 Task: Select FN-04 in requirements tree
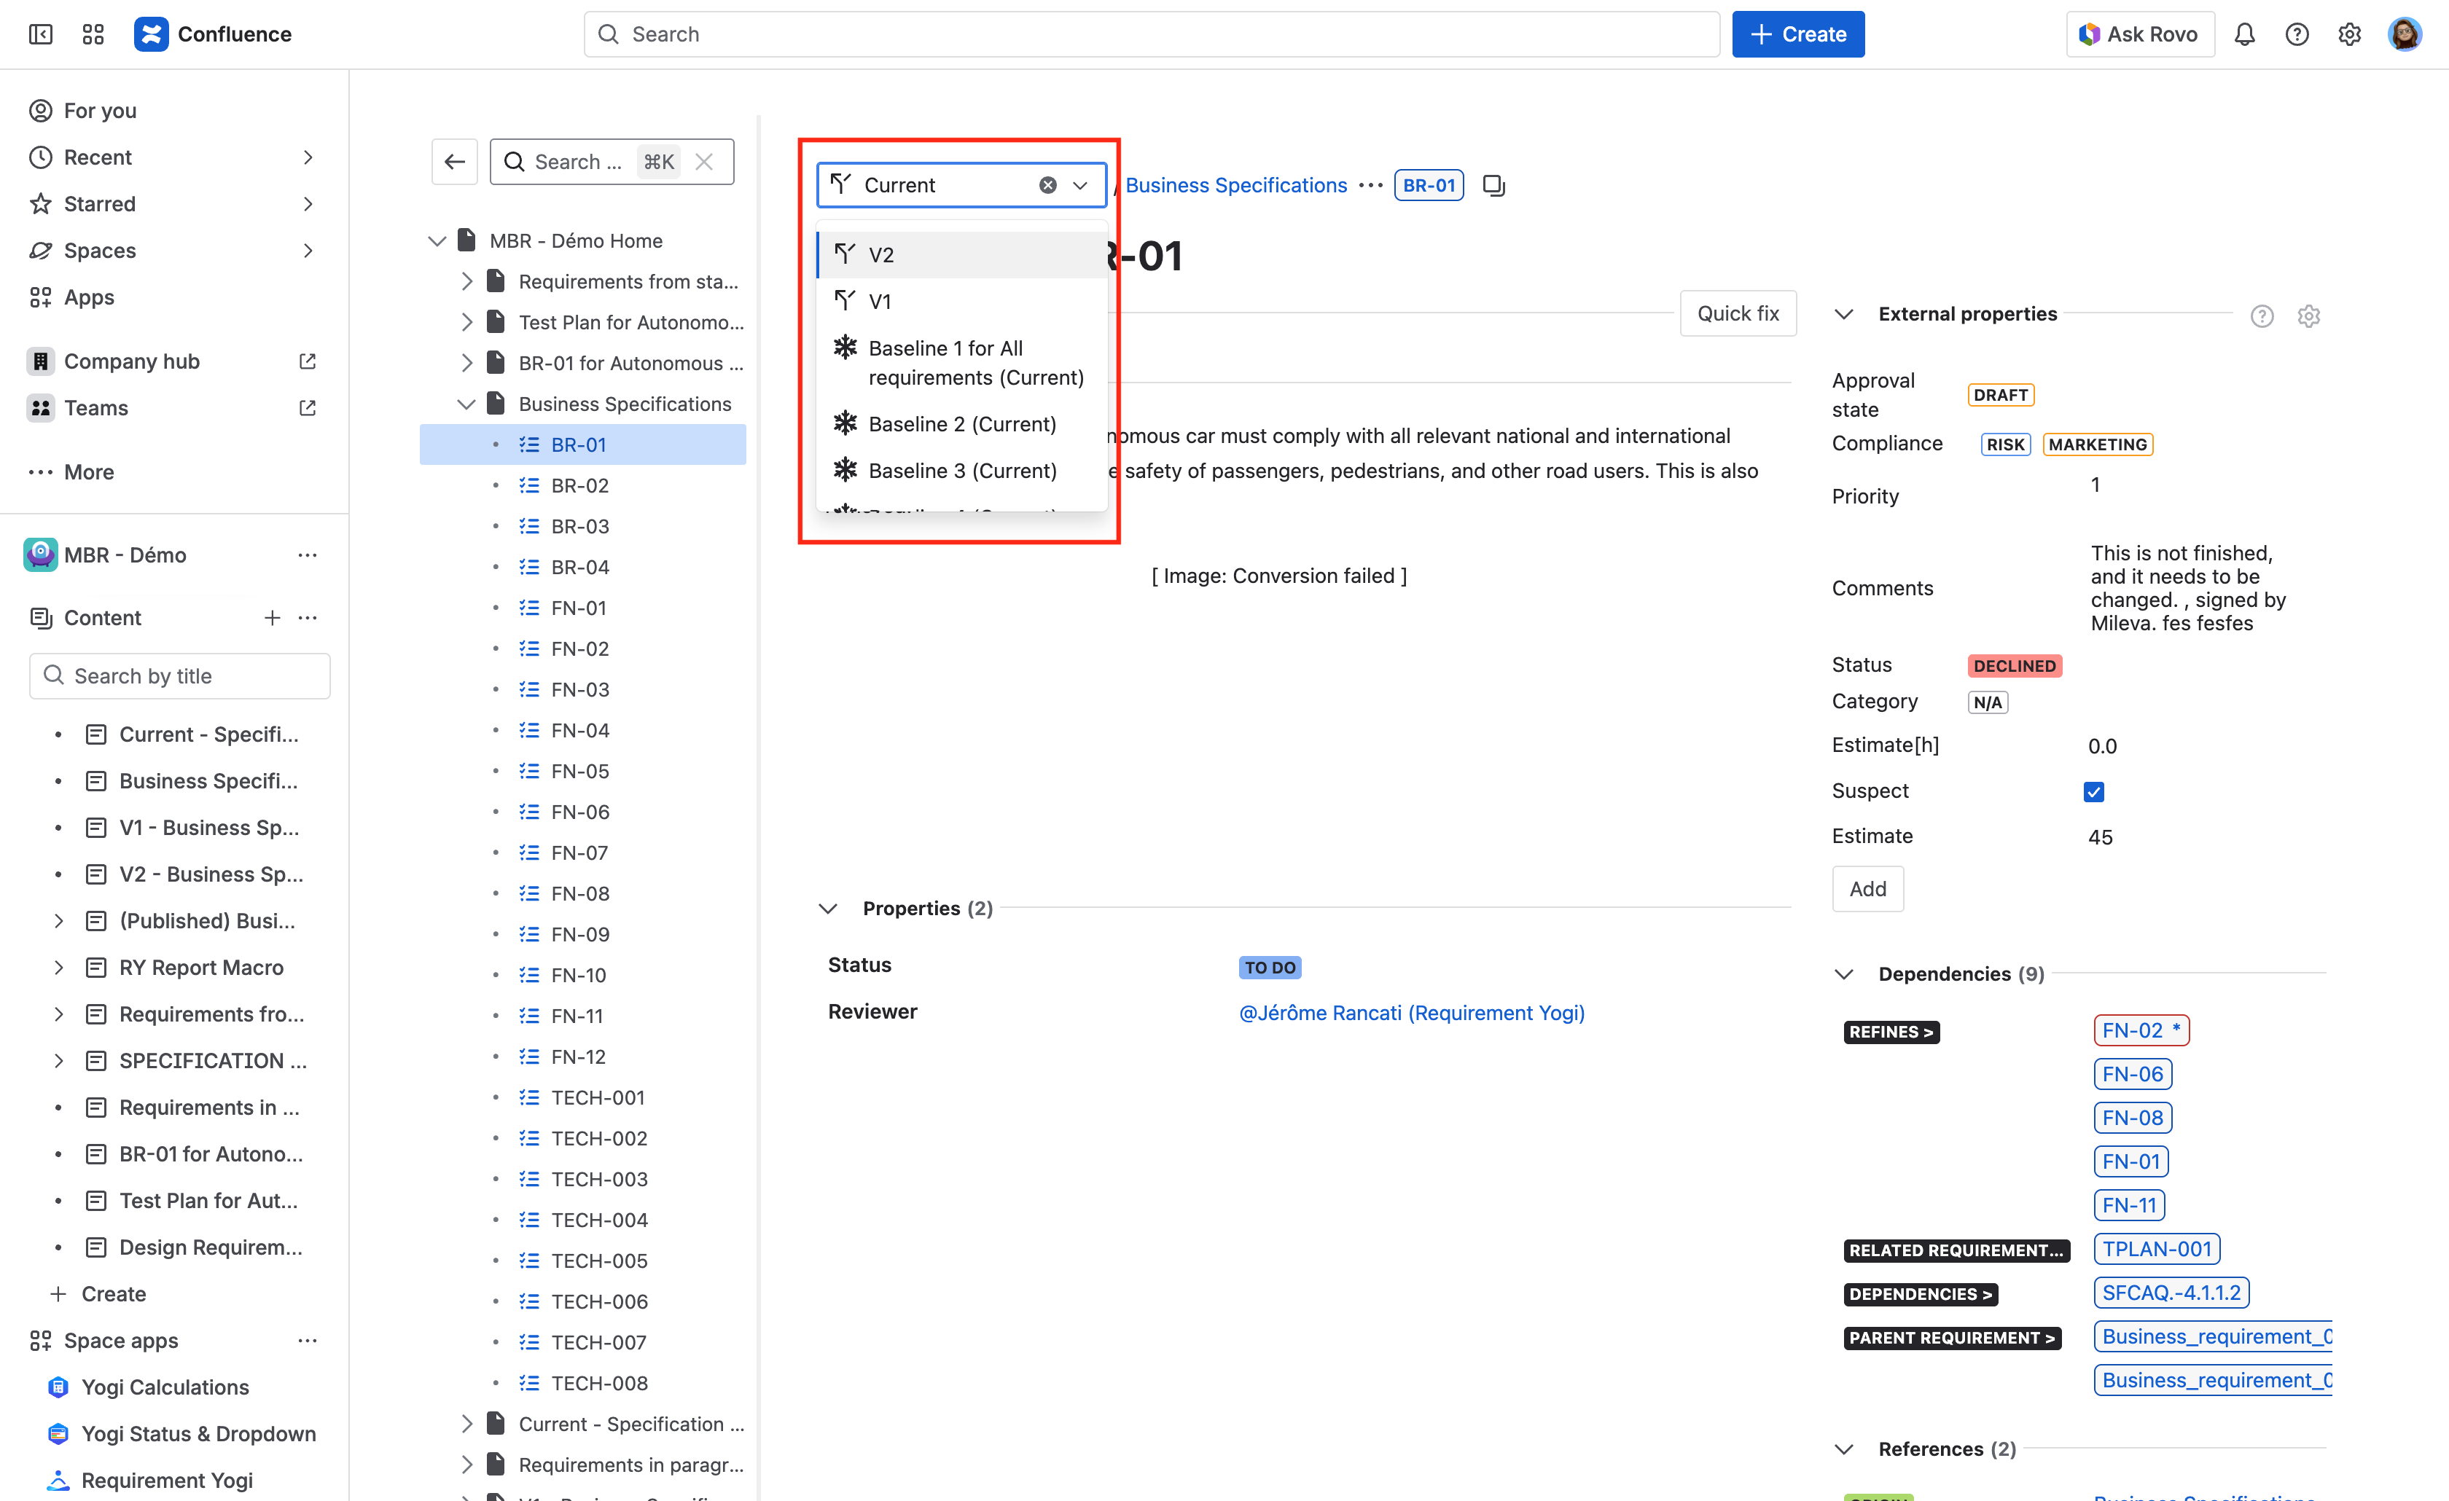pos(579,731)
